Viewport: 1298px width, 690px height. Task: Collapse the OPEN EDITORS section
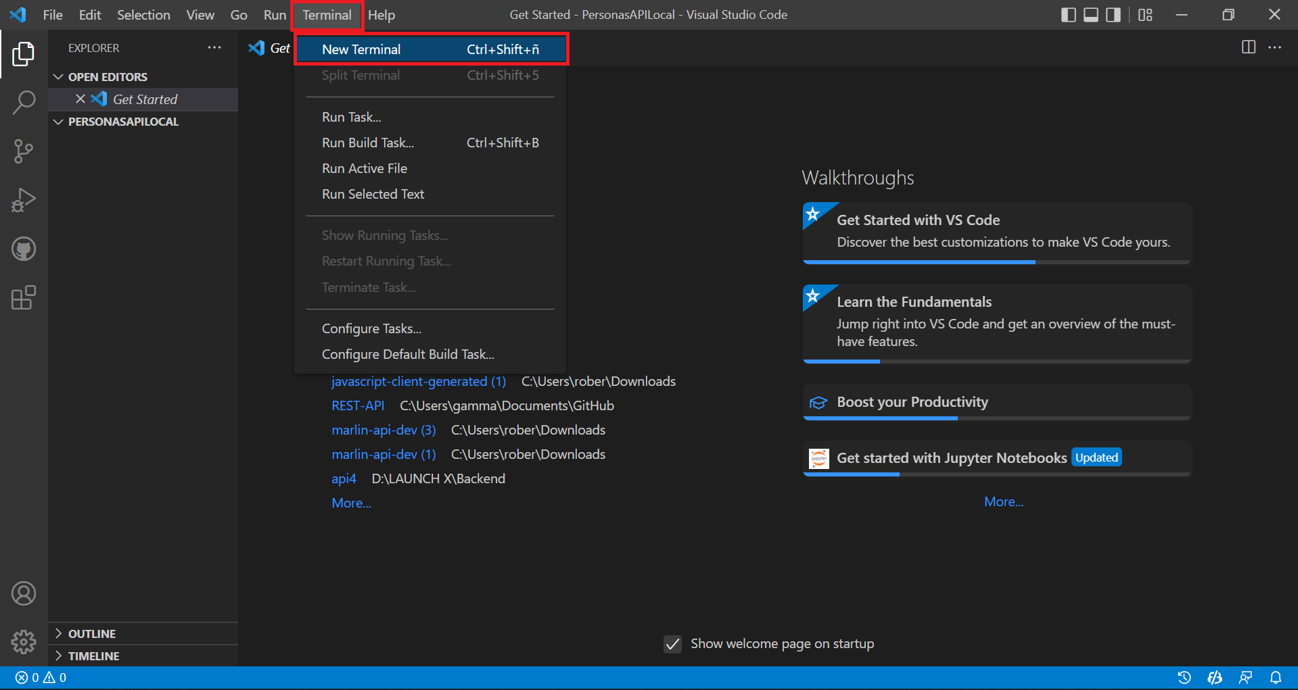pyautogui.click(x=143, y=76)
